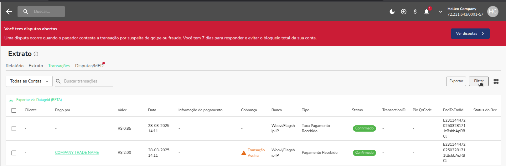Screen dimensions: 506x166
Task: Select all rows header checkbox
Action: (x=14, y=110)
